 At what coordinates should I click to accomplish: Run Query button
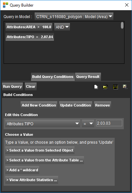12,86
